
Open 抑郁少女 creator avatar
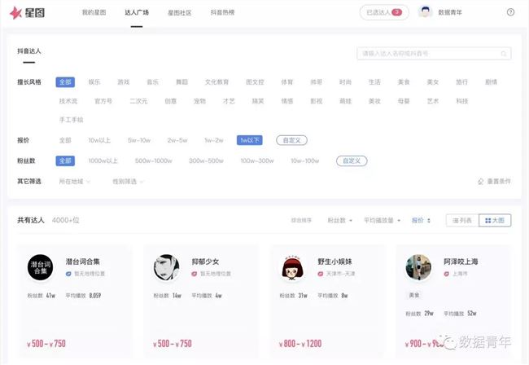[167, 268]
